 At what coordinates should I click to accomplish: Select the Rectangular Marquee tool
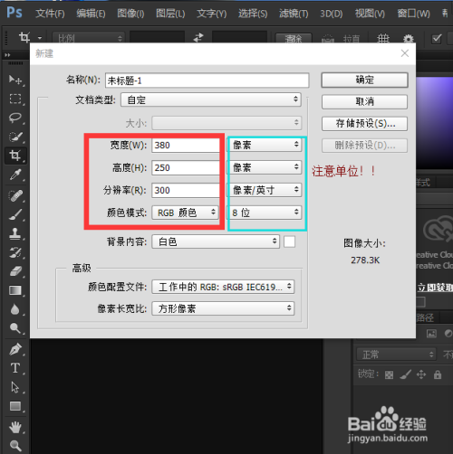click(x=15, y=99)
